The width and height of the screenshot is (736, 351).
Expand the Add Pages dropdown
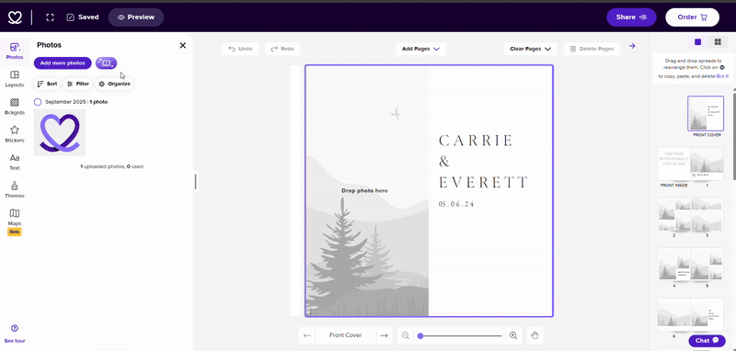coord(420,49)
